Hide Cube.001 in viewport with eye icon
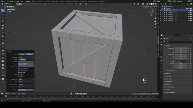The height and width of the screenshot is (108, 193). tap(189, 12)
